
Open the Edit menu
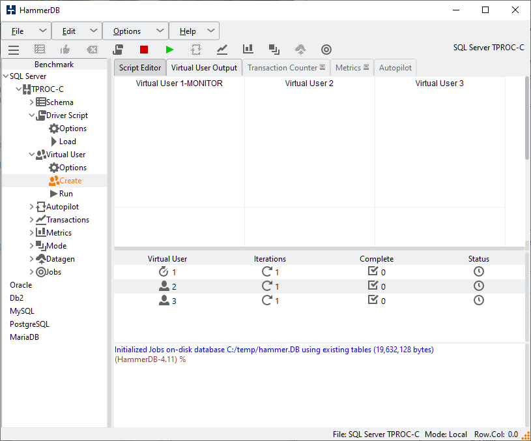click(78, 31)
